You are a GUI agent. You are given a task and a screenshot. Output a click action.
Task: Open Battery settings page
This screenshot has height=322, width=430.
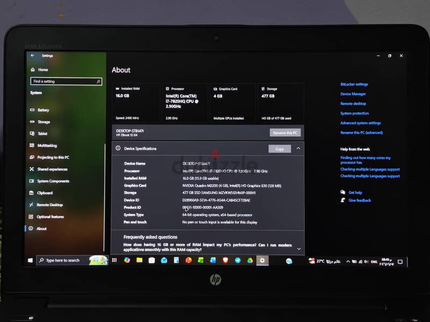pos(40,110)
